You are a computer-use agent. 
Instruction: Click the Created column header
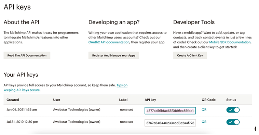tap(13, 100)
